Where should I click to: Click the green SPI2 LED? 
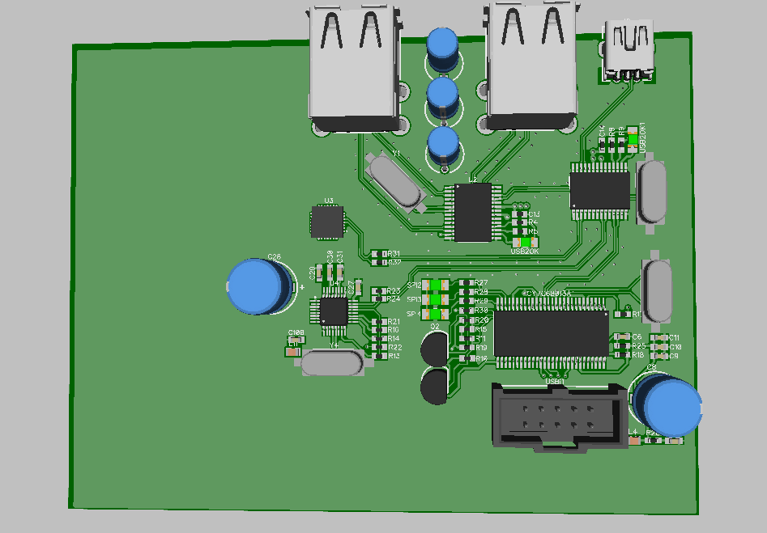coord(436,285)
